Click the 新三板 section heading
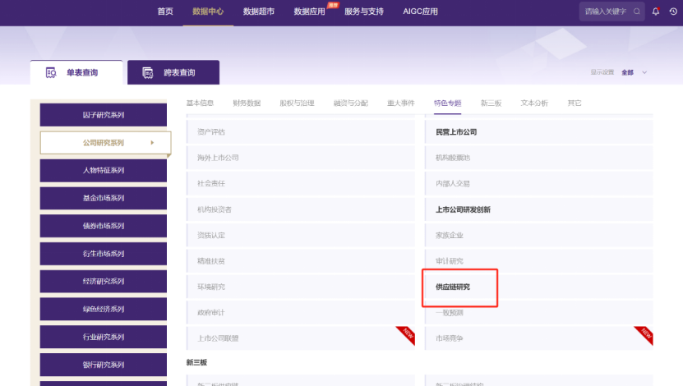 (x=196, y=362)
